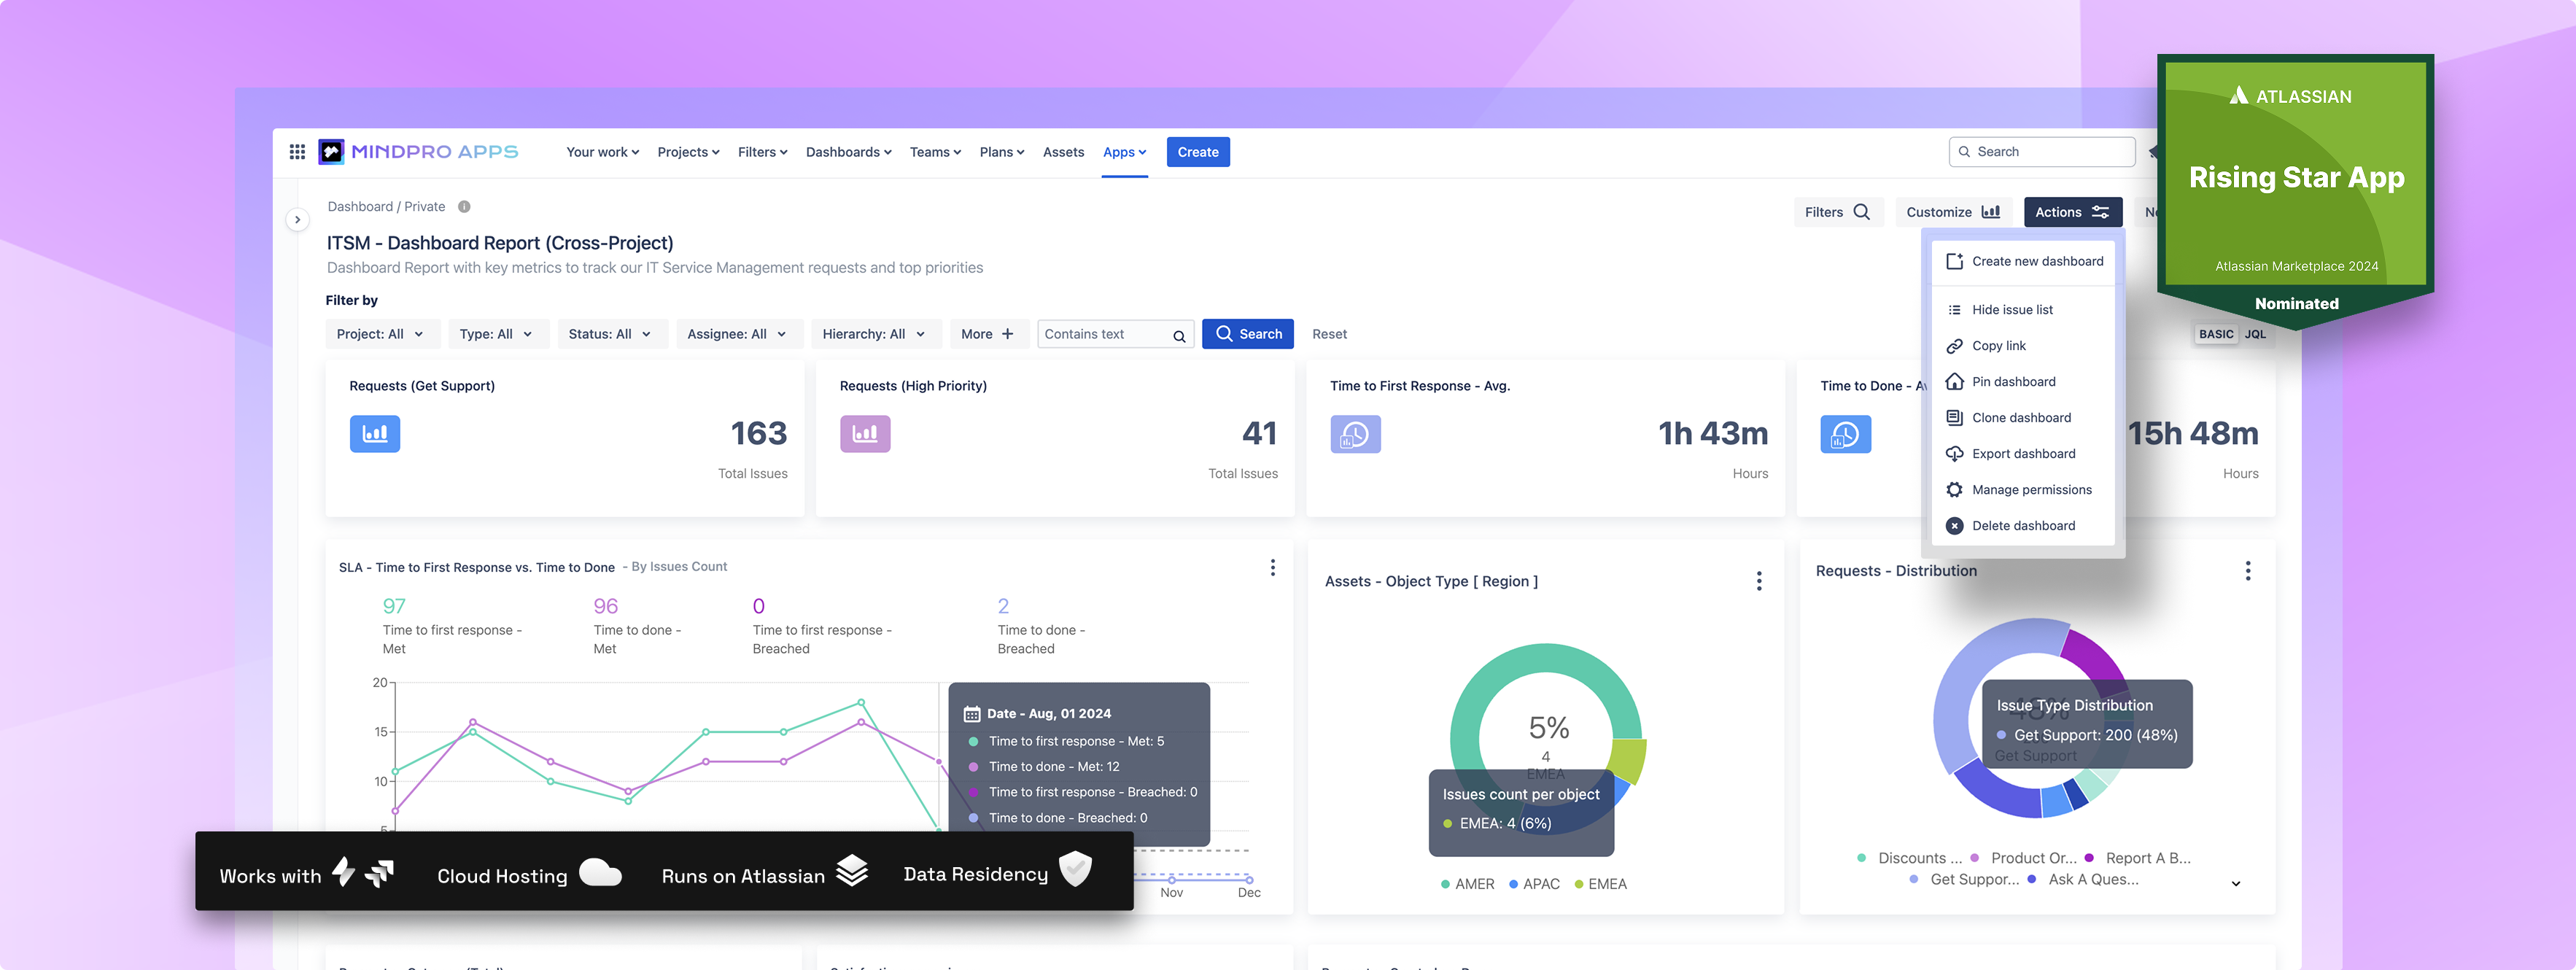
Task: Toggle the Report A B... legend item
Action: tap(2137, 858)
